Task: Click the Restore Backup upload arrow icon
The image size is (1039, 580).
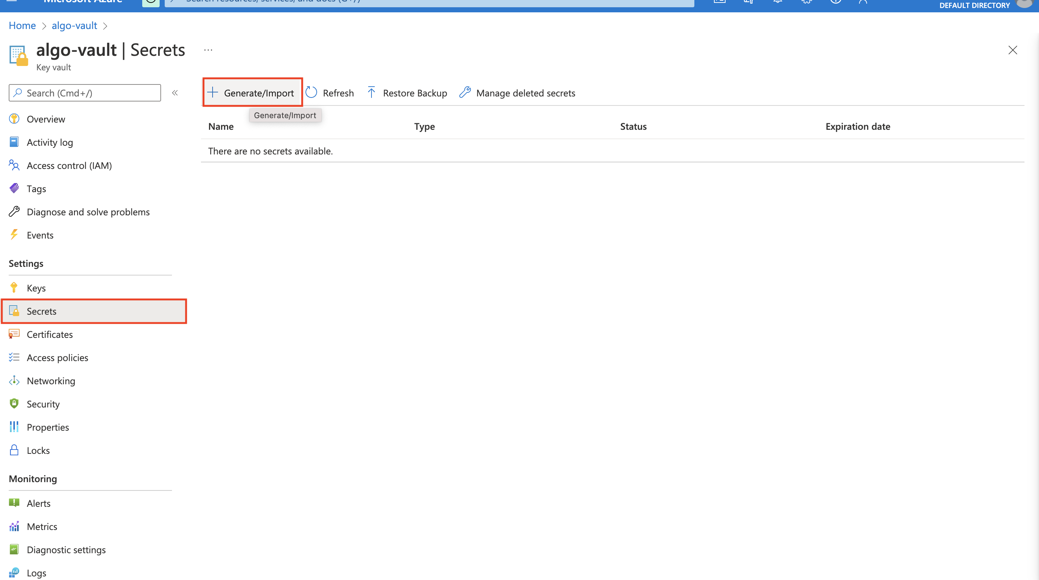Action: point(371,92)
